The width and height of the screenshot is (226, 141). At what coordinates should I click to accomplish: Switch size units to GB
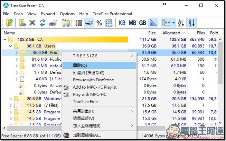click(x=143, y=23)
